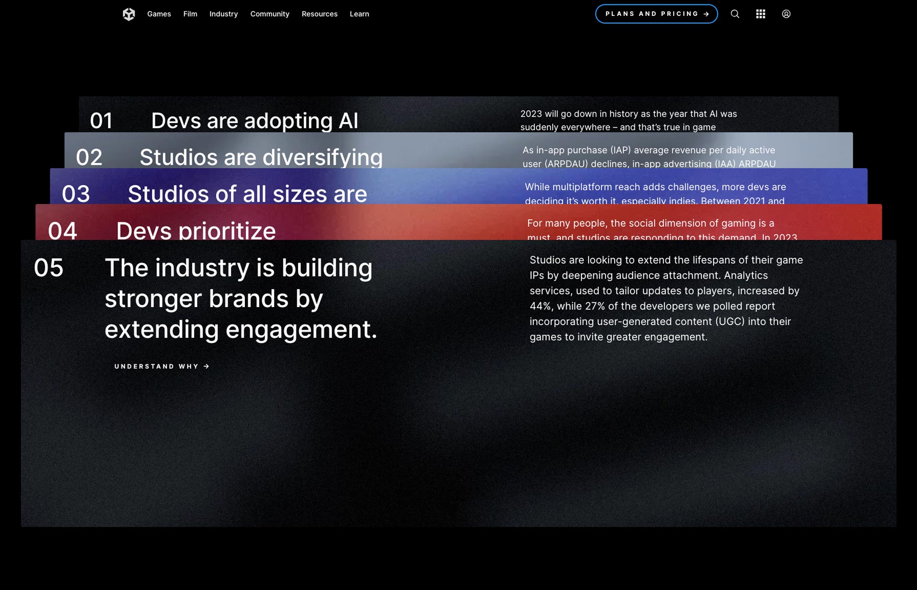Expand card 01 Devs are adopting AI
917x590 pixels.
coord(254,120)
